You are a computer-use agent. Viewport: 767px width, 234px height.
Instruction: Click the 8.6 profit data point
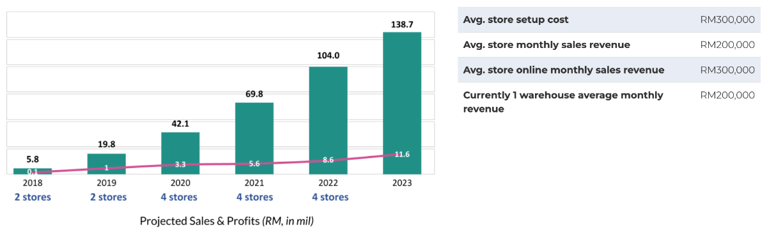(x=329, y=160)
